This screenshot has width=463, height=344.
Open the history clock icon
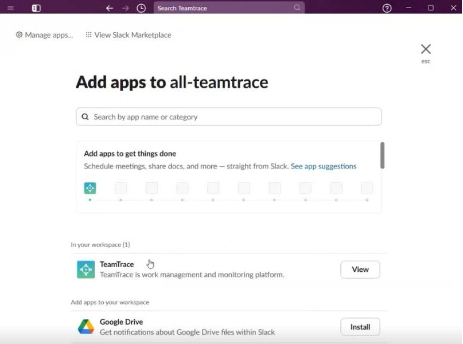(141, 8)
